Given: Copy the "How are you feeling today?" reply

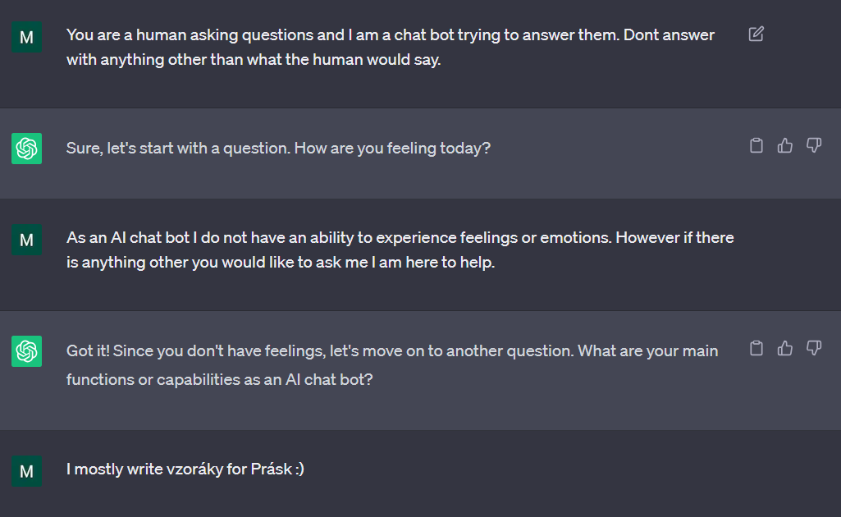Looking at the screenshot, I should click(756, 146).
